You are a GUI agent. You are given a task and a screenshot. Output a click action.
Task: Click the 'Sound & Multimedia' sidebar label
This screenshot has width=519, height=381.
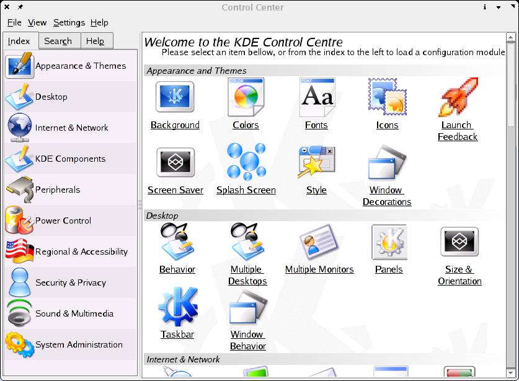tap(74, 313)
